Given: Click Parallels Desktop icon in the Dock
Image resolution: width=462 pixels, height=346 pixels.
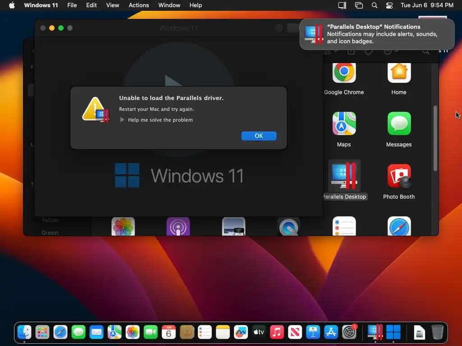Looking at the screenshot, I should coord(375,332).
